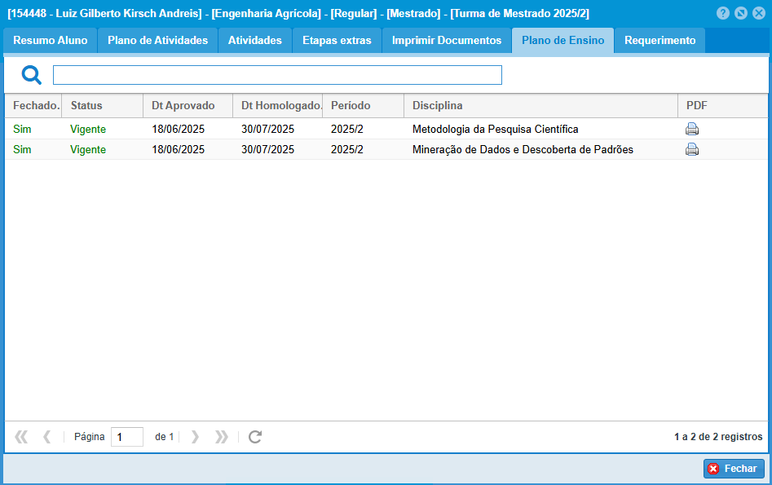Click the page number input box
The height and width of the screenshot is (485, 772).
pos(127,437)
